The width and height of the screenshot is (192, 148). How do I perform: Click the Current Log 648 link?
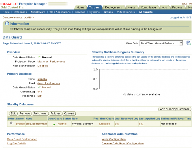pyautogui.click(x=40, y=92)
